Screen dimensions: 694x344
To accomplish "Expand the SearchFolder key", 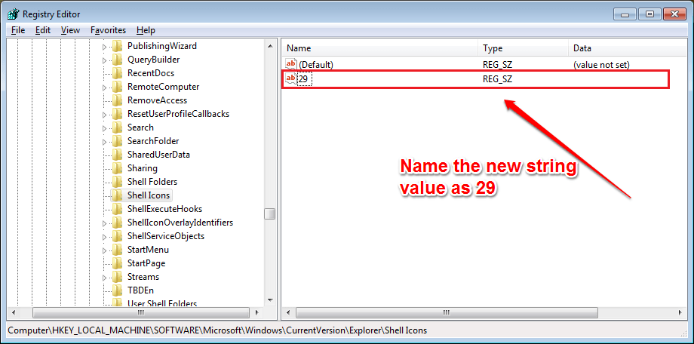I will click(x=104, y=142).
